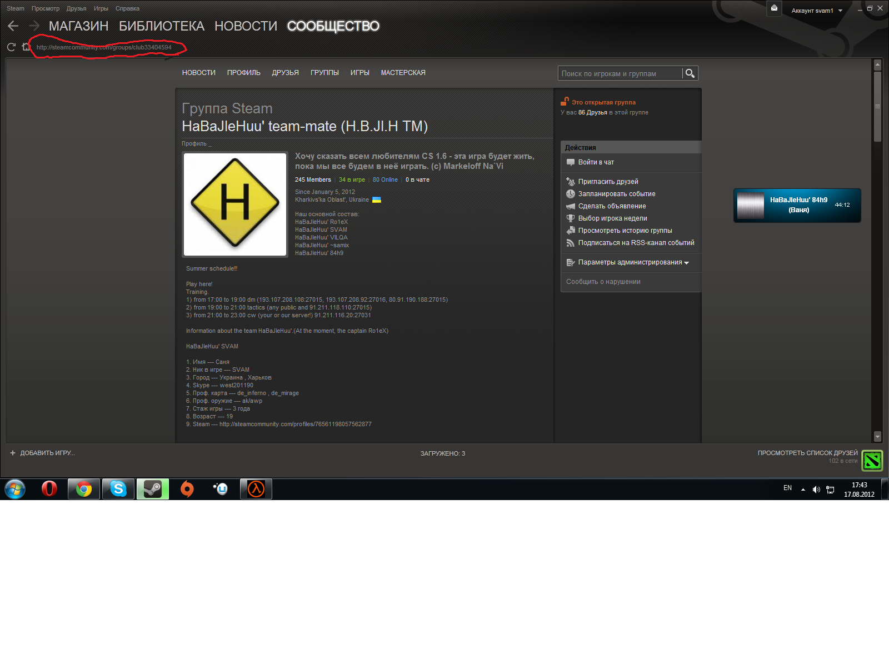Click 245 Members link
The width and height of the screenshot is (889, 649).
pos(313,179)
